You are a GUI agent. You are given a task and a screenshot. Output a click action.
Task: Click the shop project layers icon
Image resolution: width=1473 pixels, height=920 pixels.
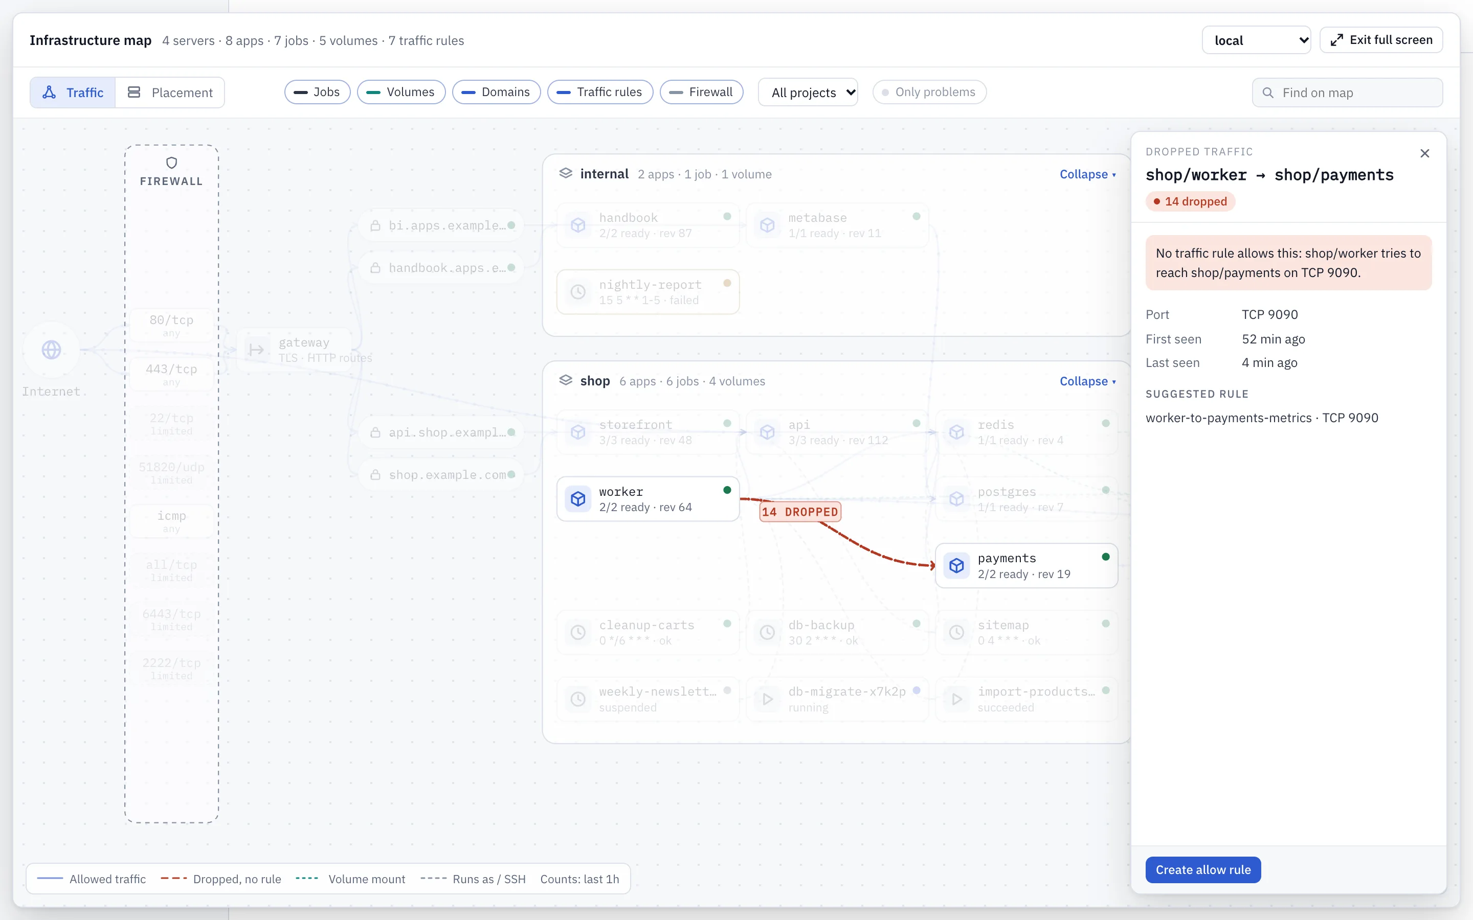566,380
